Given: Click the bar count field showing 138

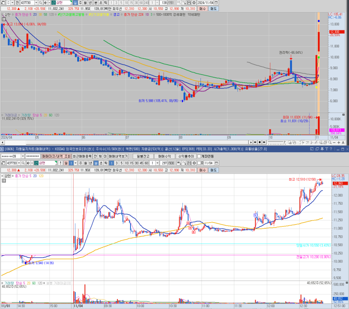Looking at the screenshot, I should [164, 3].
